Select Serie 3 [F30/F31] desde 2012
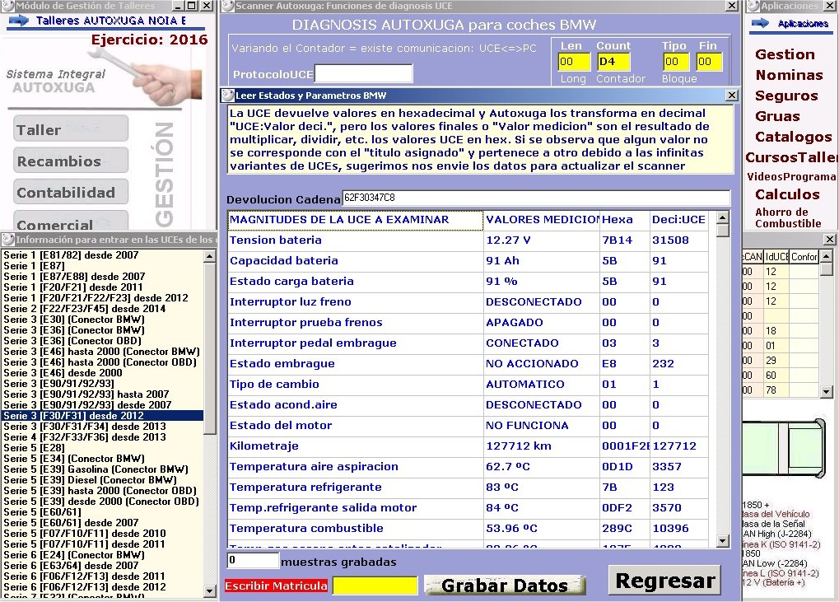Screen dimensions: 839x602 tap(102, 416)
